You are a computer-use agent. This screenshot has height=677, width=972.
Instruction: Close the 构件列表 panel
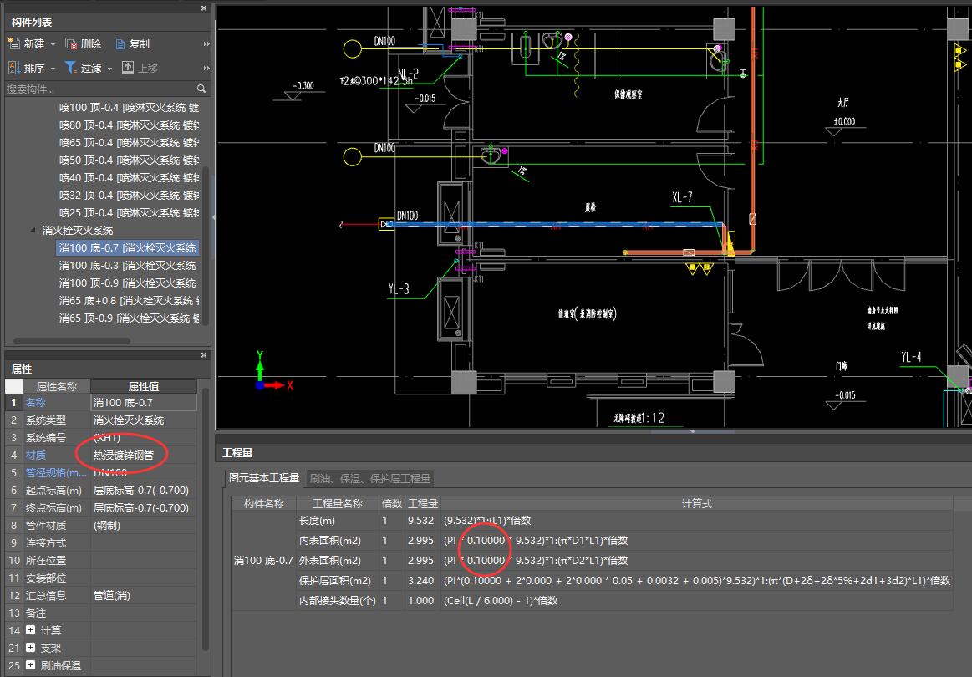point(204,8)
